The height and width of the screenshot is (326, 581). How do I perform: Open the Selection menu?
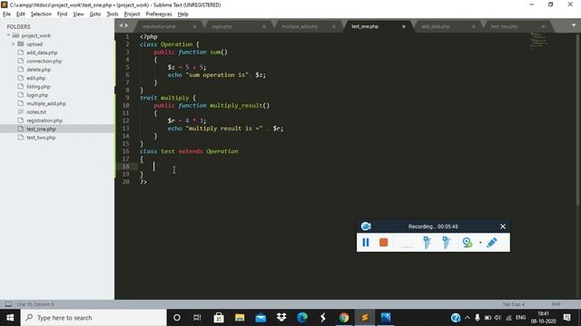[x=41, y=14]
